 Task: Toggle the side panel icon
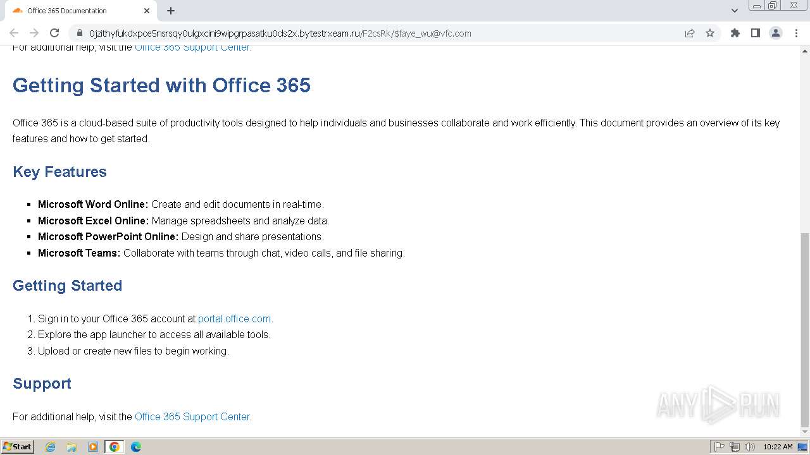click(x=755, y=33)
